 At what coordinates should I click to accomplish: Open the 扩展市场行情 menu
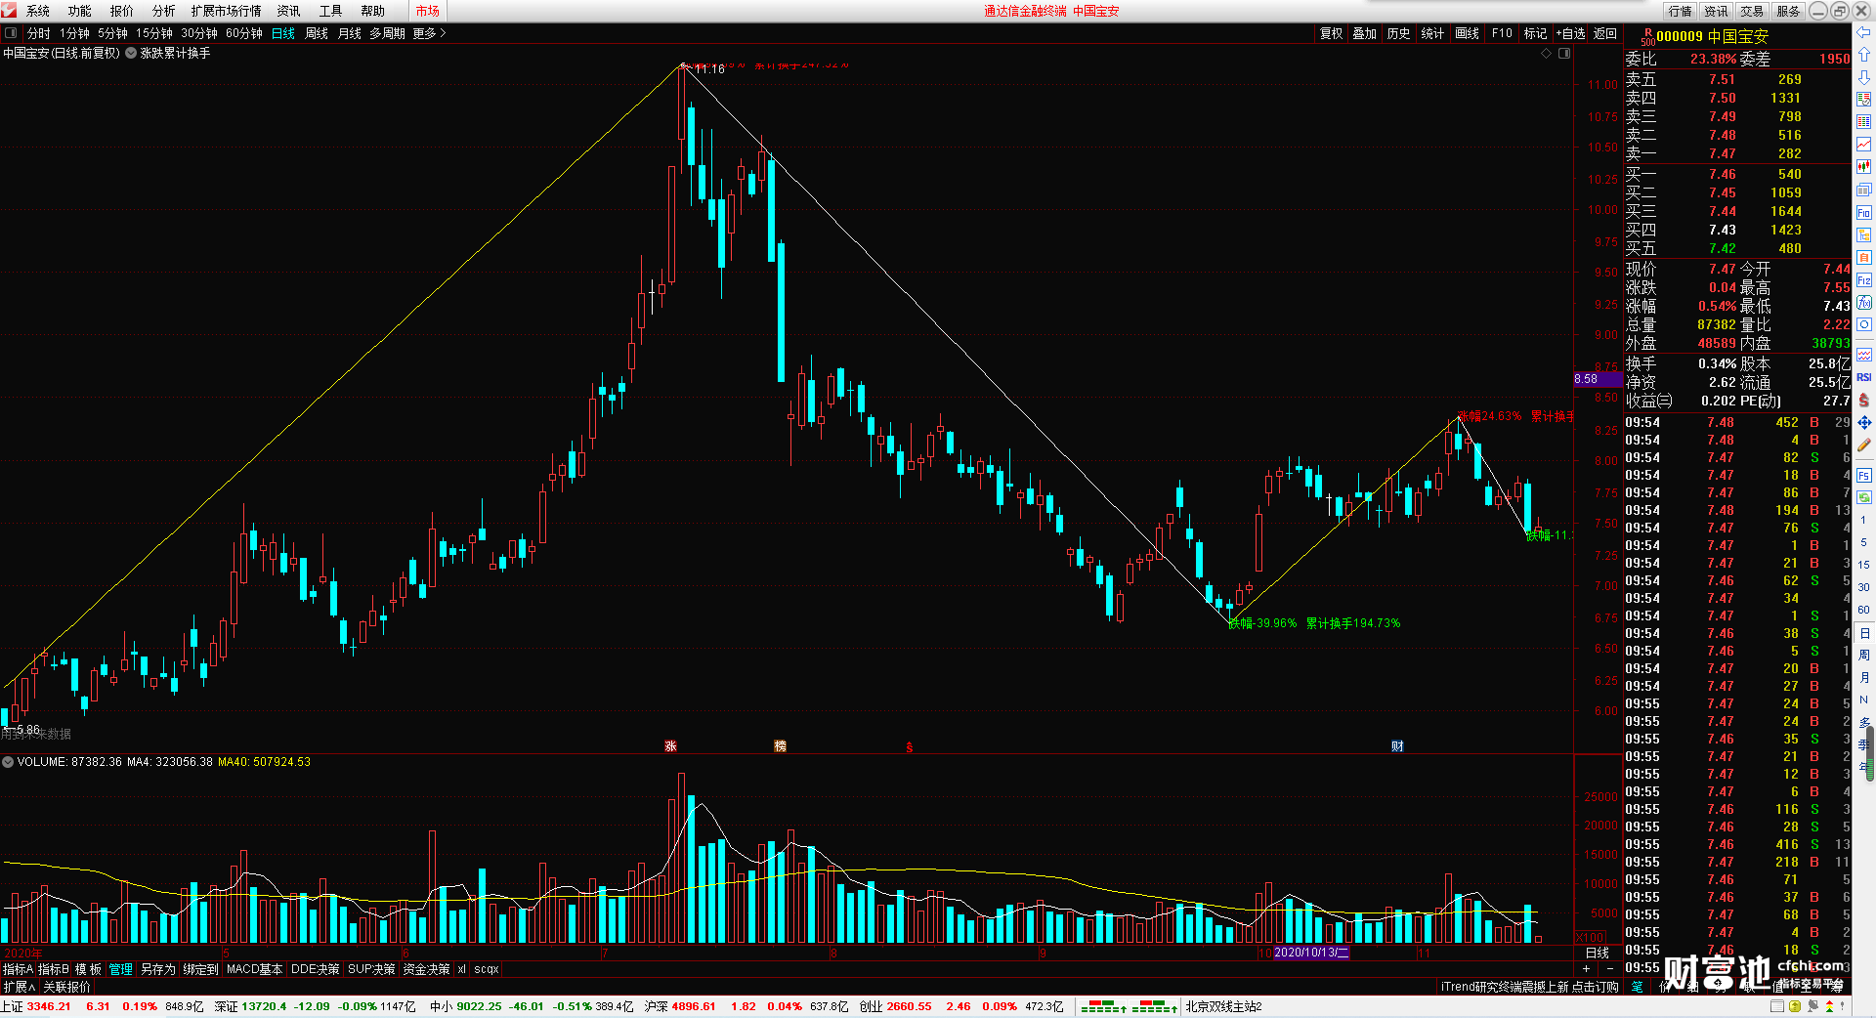pos(226,11)
